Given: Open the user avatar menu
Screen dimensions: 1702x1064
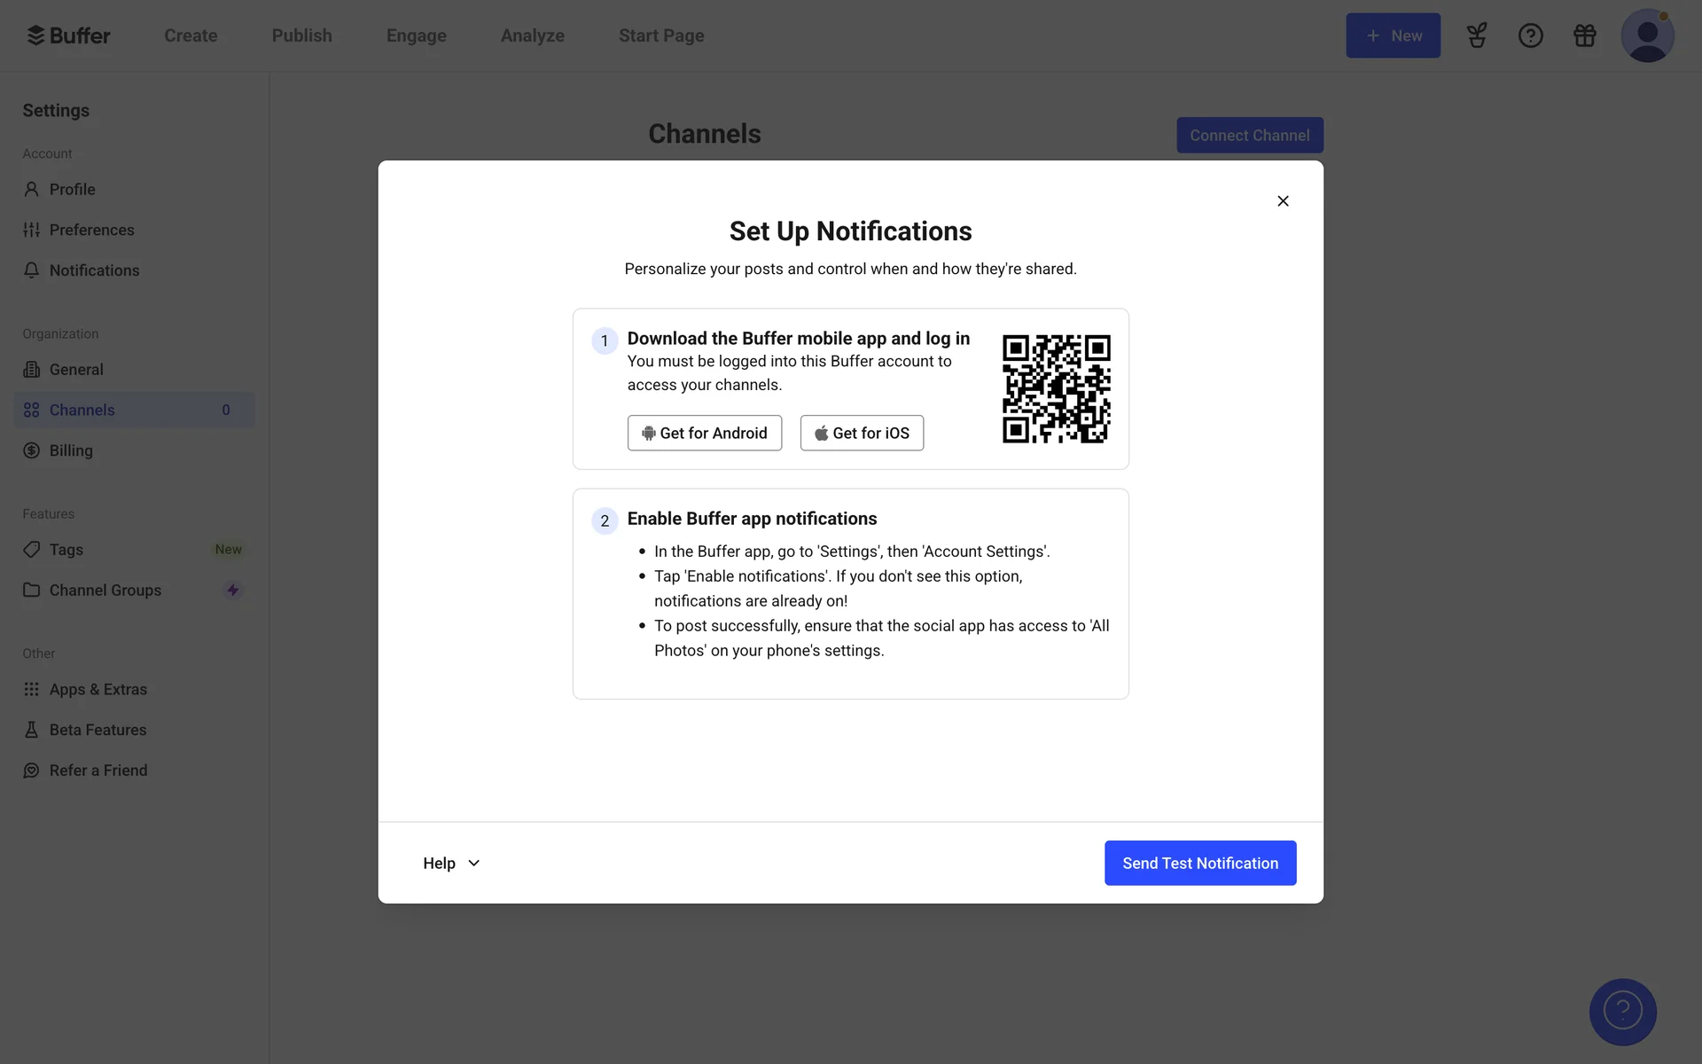Looking at the screenshot, I should pos(1646,35).
